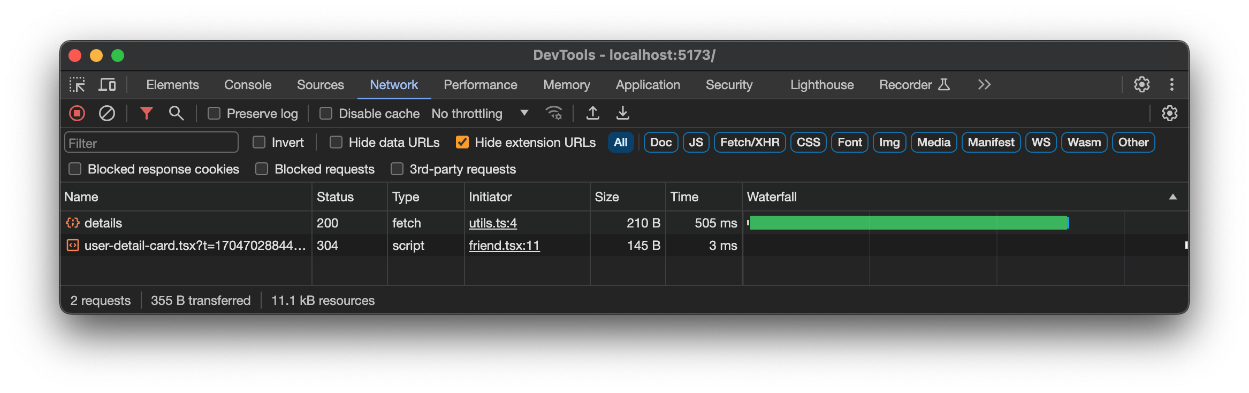Click the user-detail-card script icon

click(x=73, y=245)
